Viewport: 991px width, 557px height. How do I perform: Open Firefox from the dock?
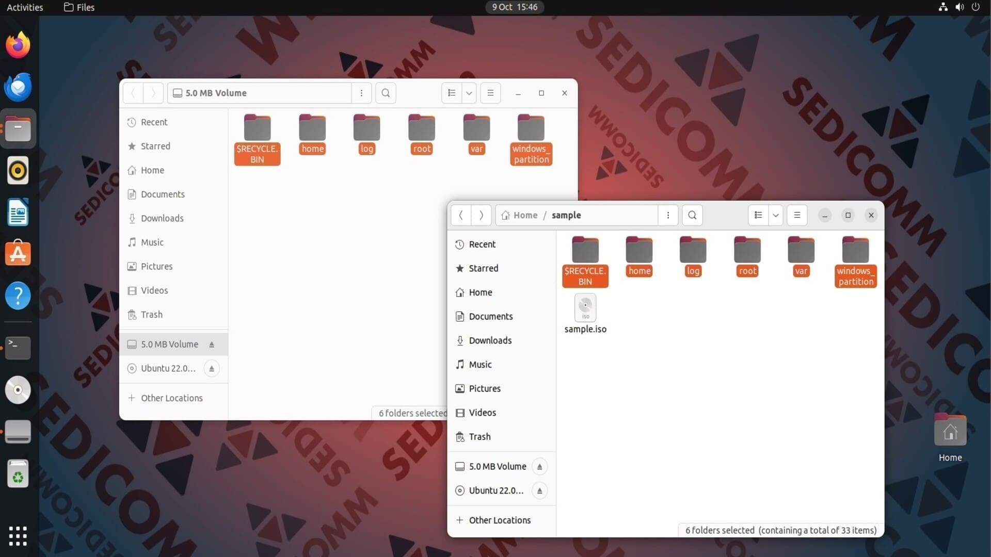point(18,45)
